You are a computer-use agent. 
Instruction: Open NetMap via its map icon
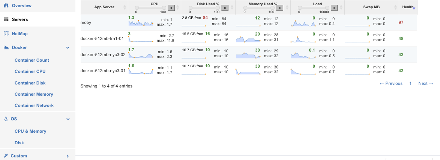[x=6, y=34]
